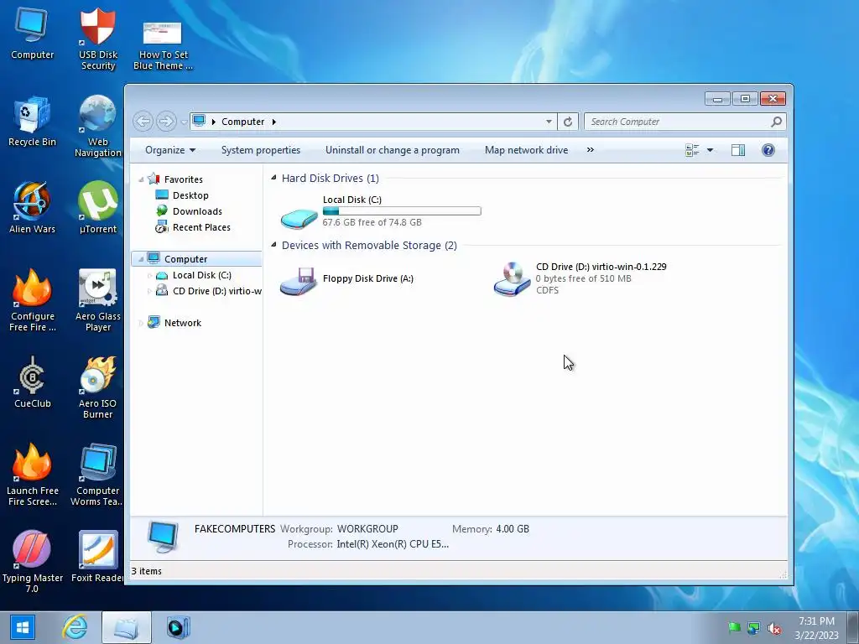Select CD Drive (D:) virtio-win icon
The image size is (859, 644).
pos(512,278)
